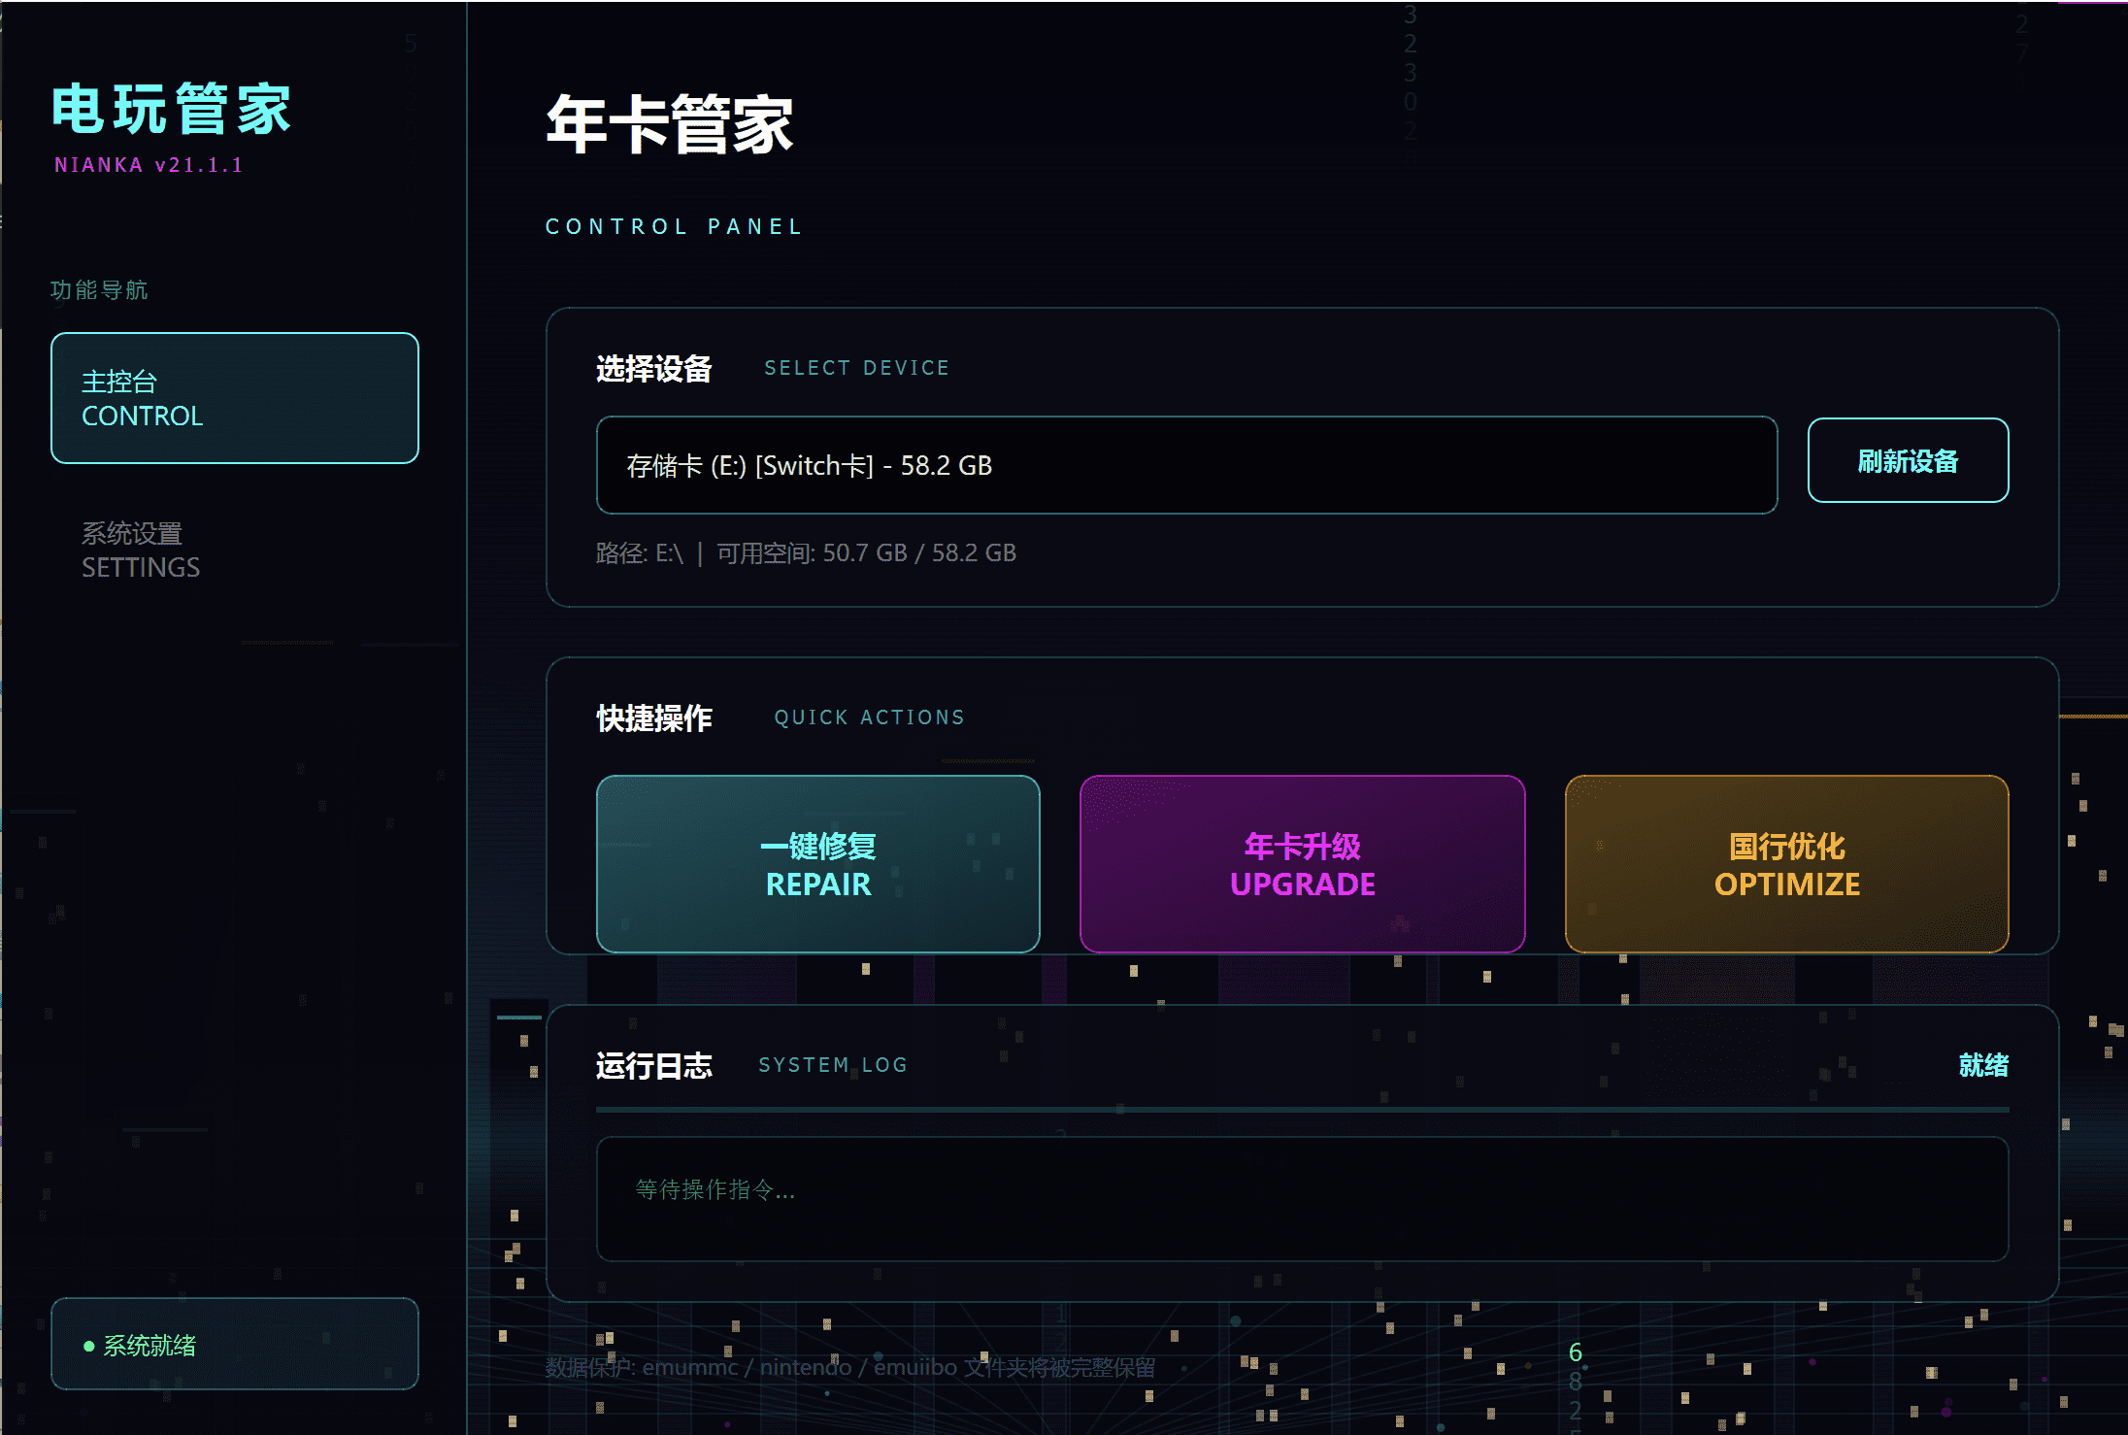Launch 国行优化 OPTIMIZE action
2128x1435 pixels.
[1785, 864]
